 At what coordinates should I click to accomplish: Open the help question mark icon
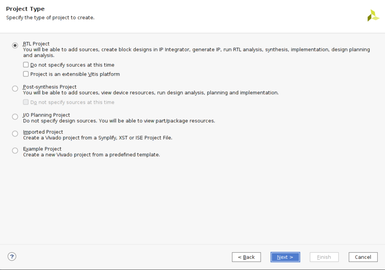12,257
